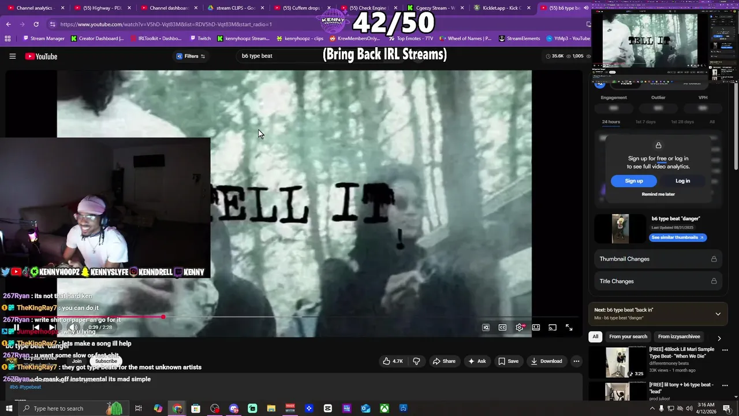The height and width of the screenshot is (416, 739).
Task: Open more actions ellipsis beside Download
Action: (576, 361)
